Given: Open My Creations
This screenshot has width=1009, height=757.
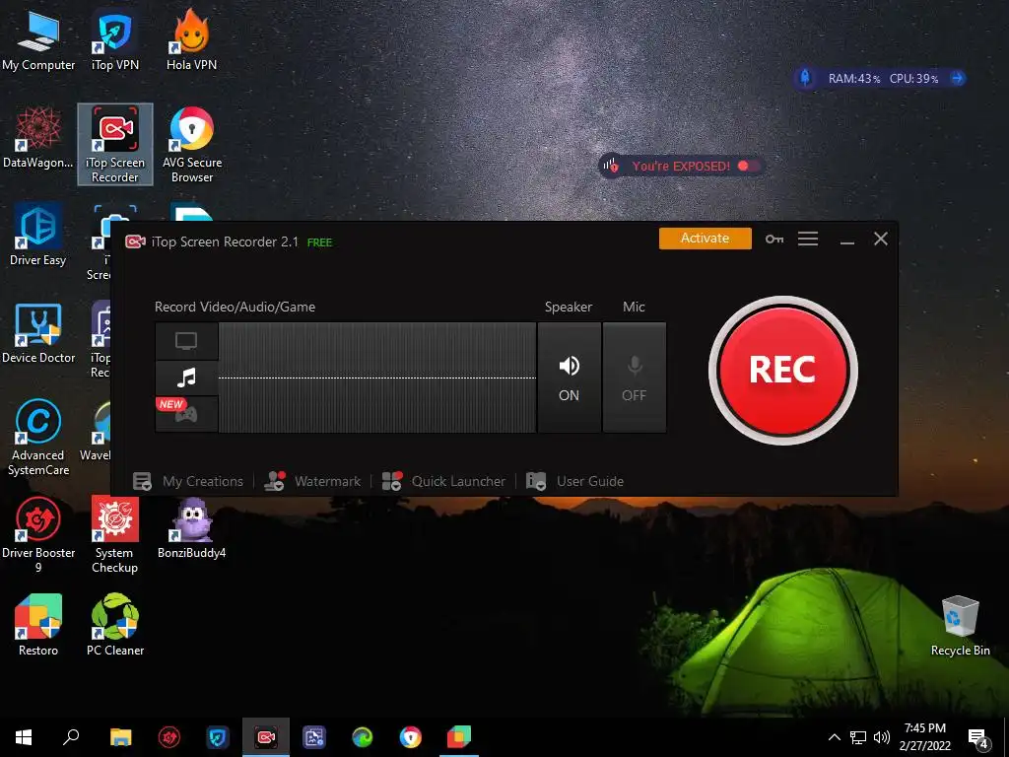Looking at the screenshot, I should click(x=188, y=481).
